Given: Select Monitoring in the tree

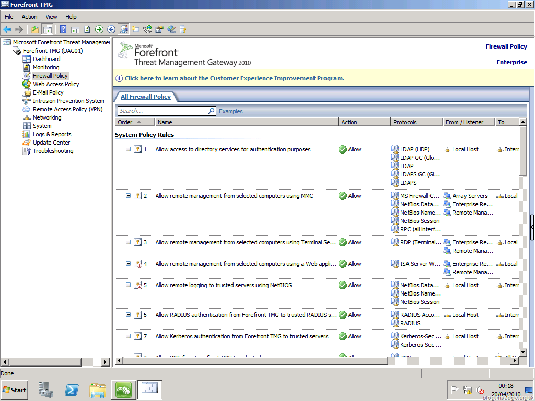Looking at the screenshot, I should tap(46, 67).
